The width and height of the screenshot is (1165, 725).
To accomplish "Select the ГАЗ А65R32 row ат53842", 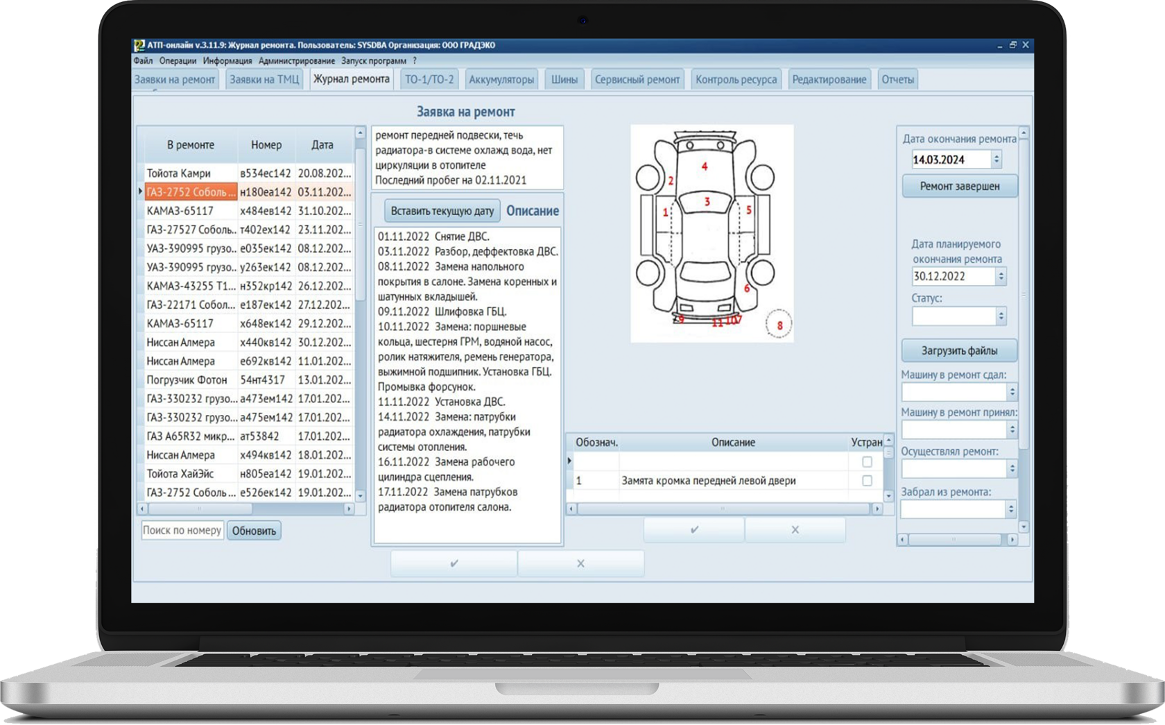I will 249,436.
